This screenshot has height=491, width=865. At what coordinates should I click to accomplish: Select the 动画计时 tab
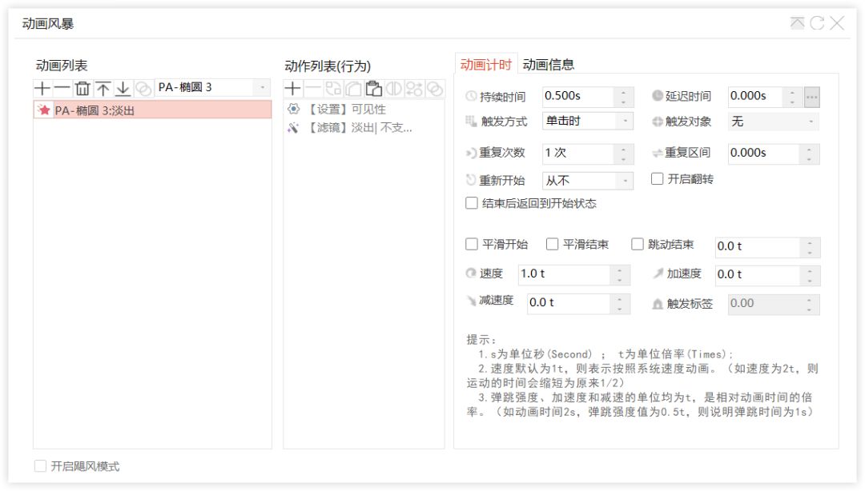(485, 65)
